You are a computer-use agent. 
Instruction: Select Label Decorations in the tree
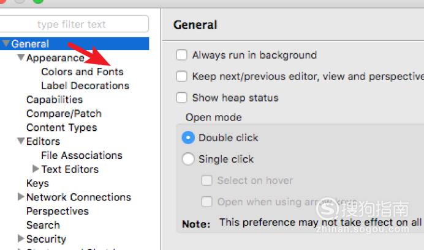(85, 86)
